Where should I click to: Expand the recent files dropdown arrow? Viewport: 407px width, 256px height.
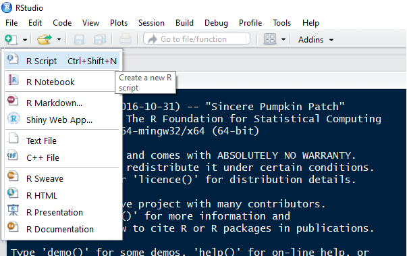pyautogui.click(x=59, y=39)
